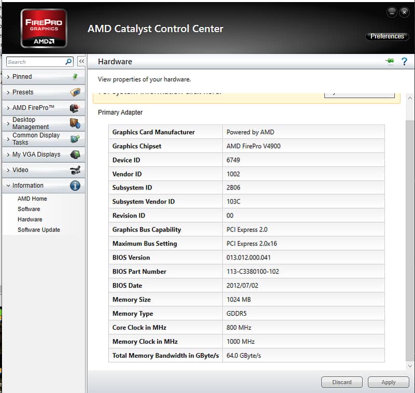Minimize the Catalyst Control Center window
The height and width of the screenshot is (393, 415).
click(392, 12)
